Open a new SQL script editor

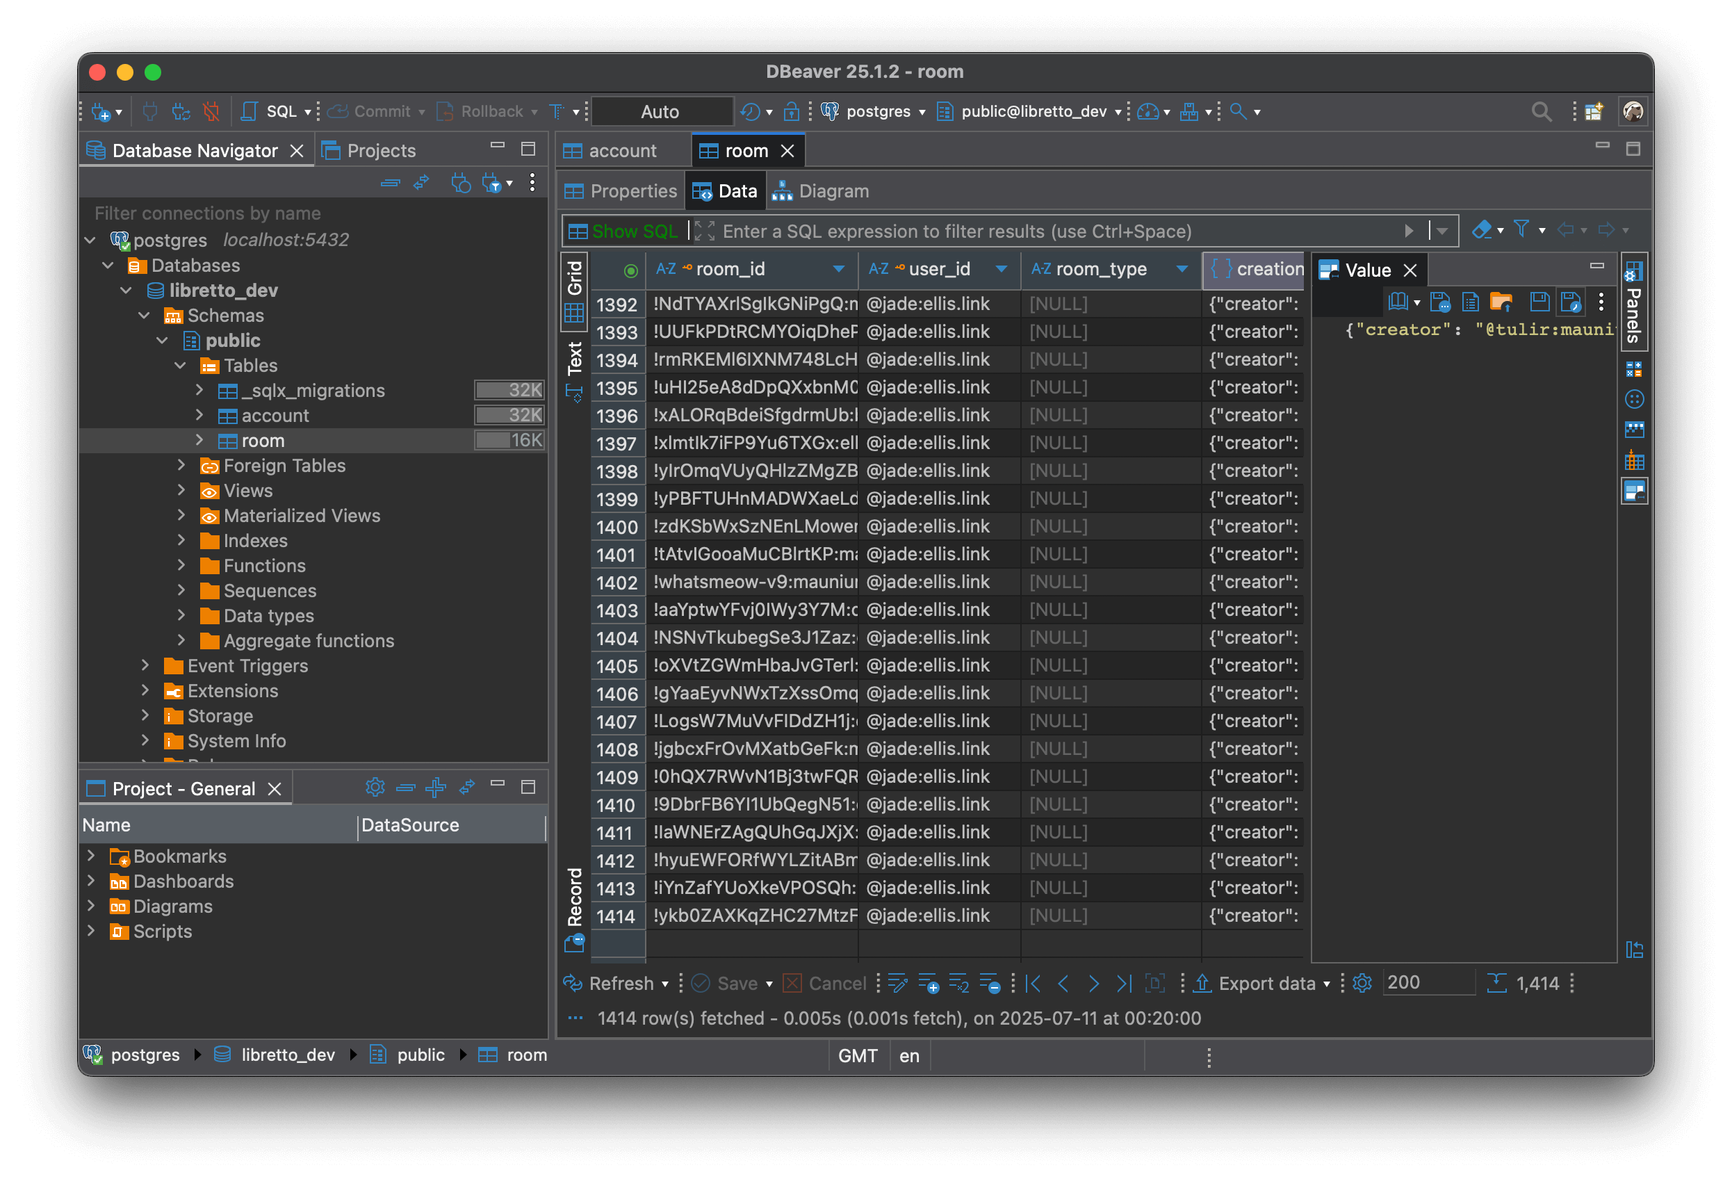click(250, 112)
